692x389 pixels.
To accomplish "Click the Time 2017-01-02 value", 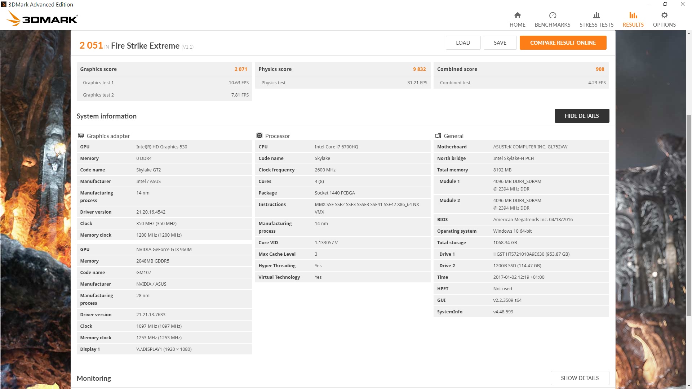I will 519,277.
